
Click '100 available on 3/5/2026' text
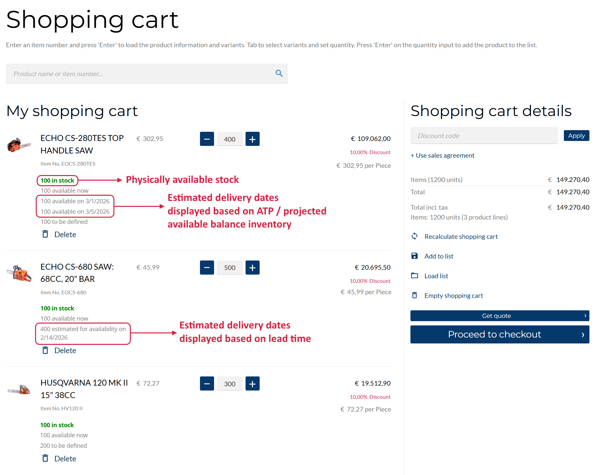(x=75, y=211)
